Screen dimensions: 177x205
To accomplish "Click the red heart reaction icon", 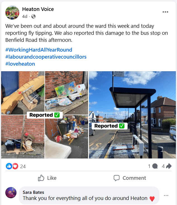I will click(x=15, y=166).
